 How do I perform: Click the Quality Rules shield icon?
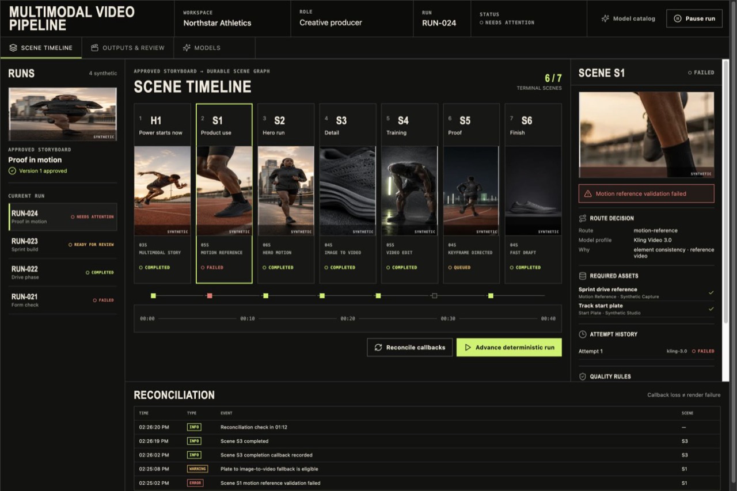click(583, 376)
